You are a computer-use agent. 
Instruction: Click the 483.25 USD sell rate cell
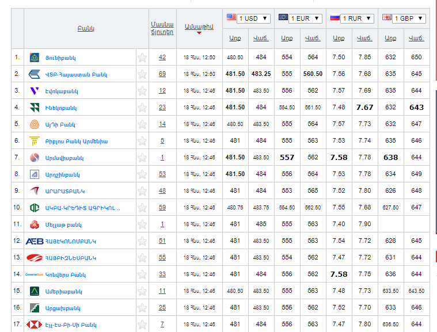point(261,74)
